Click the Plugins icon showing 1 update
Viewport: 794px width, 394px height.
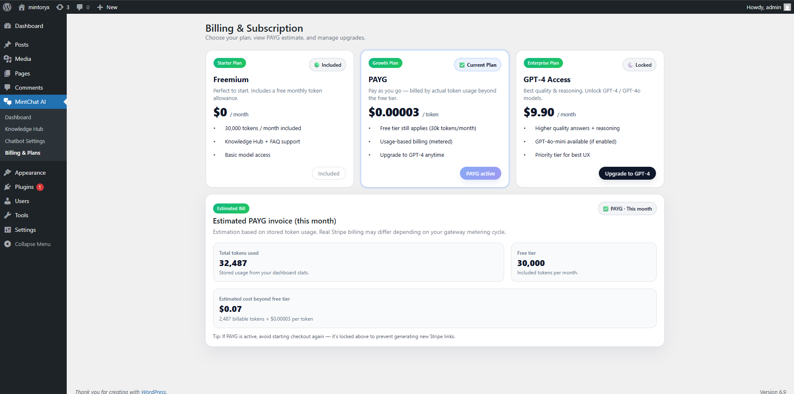(8, 187)
